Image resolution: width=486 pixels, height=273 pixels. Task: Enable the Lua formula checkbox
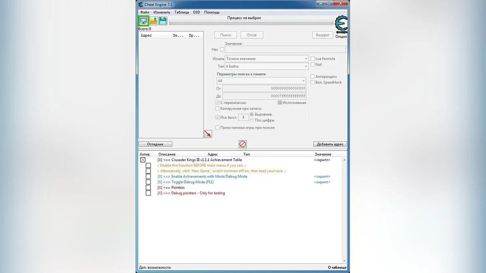point(312,59)
